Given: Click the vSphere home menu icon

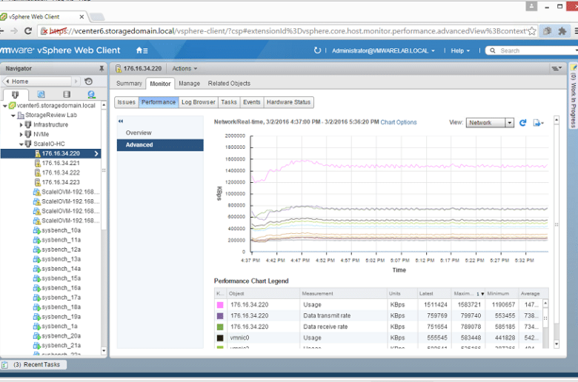Looking at the screenshot, I should [x=142, y=50].
